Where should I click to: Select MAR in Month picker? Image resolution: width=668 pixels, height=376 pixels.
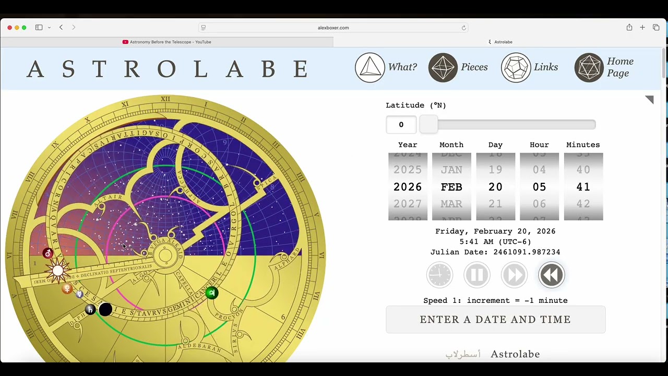[x=451, y=204]
